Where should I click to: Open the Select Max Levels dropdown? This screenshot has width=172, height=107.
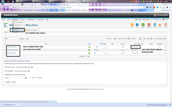(123, 39)
